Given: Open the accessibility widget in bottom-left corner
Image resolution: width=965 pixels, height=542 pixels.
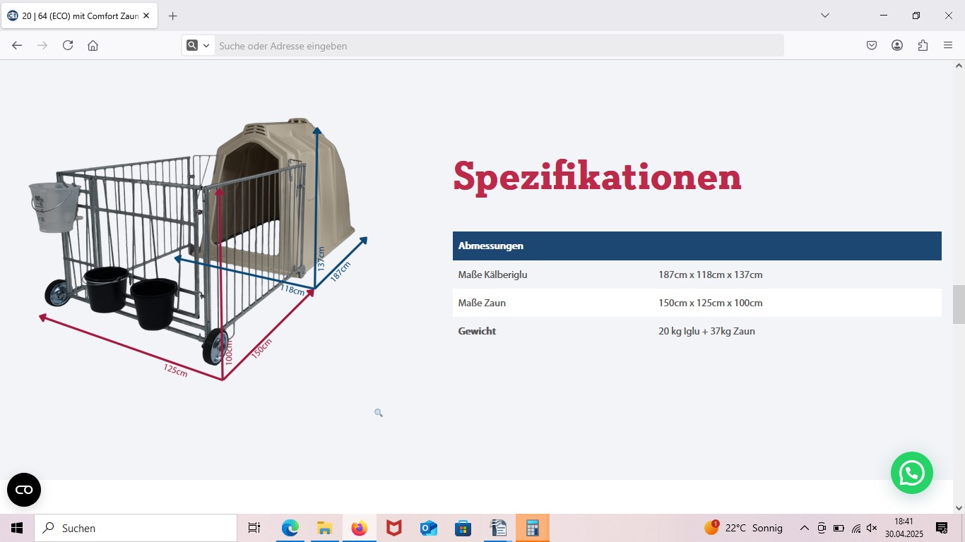Looking at the screenshot, I should [24, 490].
